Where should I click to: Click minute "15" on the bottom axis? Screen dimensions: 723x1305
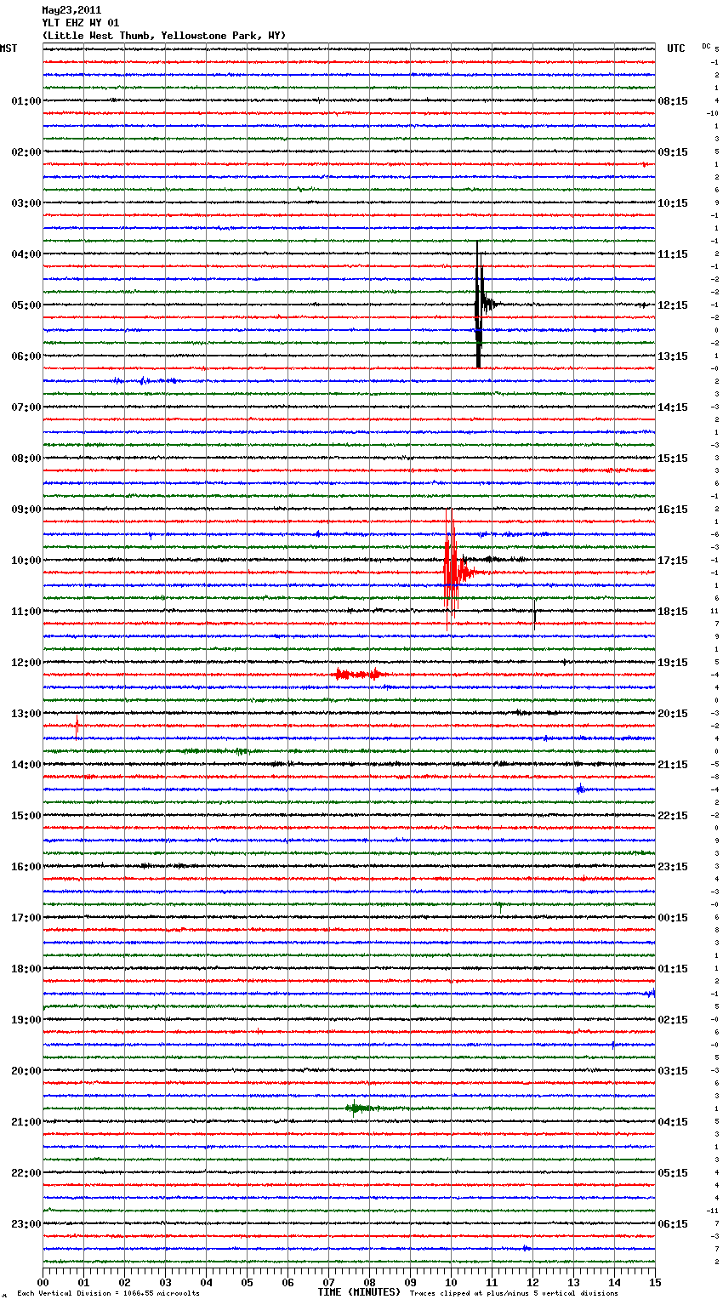654,1282
